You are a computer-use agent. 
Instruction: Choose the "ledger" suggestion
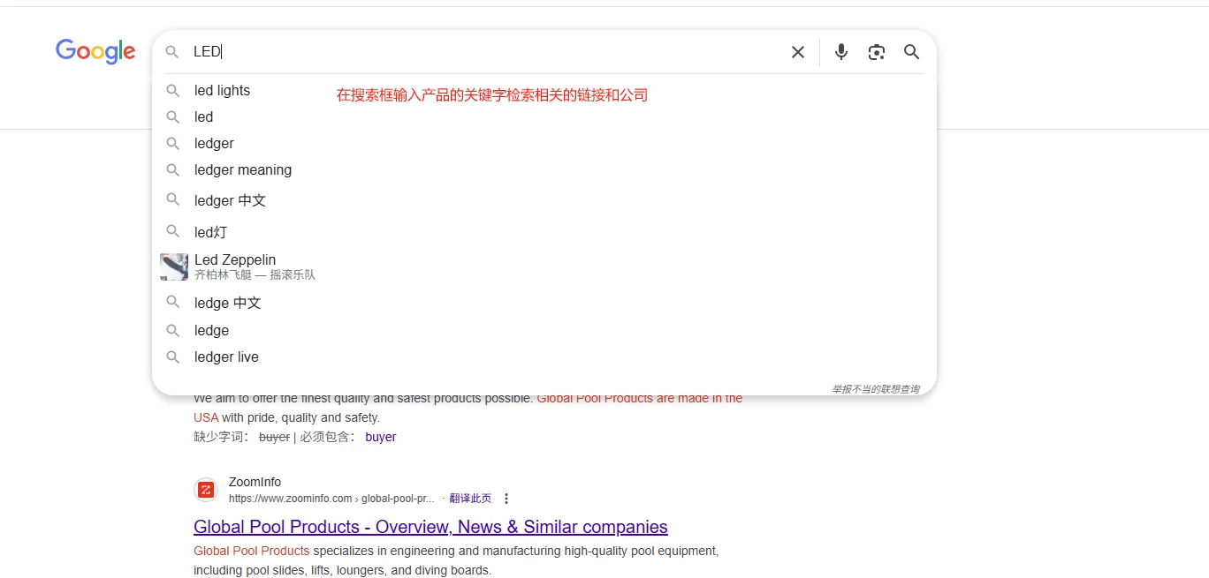pos(544,143)
